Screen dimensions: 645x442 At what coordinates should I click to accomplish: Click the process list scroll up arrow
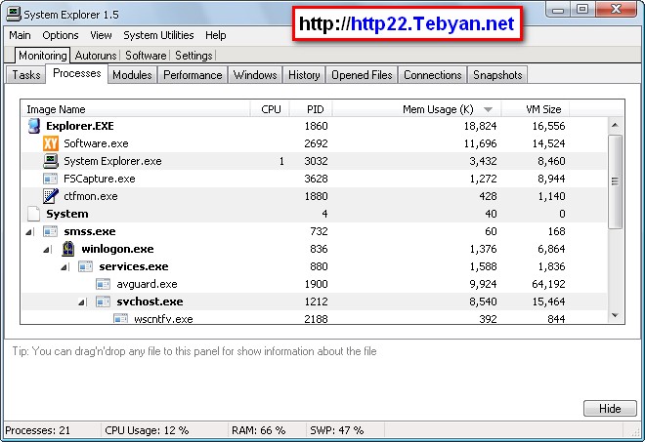coord(615,125)
